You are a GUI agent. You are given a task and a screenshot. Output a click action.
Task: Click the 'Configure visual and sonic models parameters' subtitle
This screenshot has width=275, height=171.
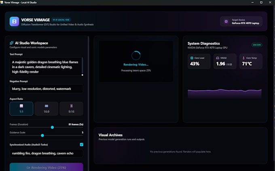tap(33, 47)
